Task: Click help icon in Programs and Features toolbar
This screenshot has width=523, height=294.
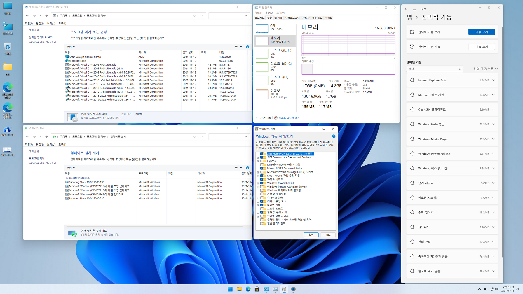Action: click(x=247, y=47)
